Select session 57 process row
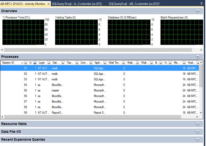The image size is (206, 146). tap(99, 101)
